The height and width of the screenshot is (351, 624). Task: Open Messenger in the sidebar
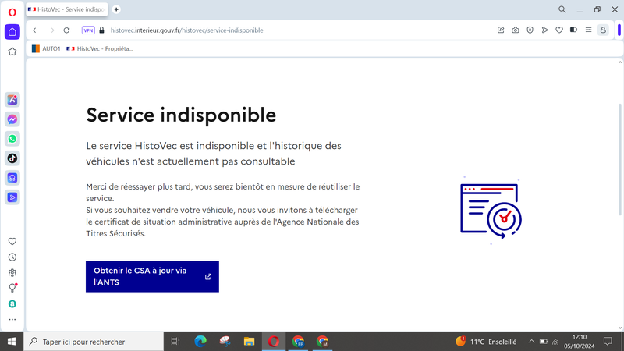(x=12, y=119)
